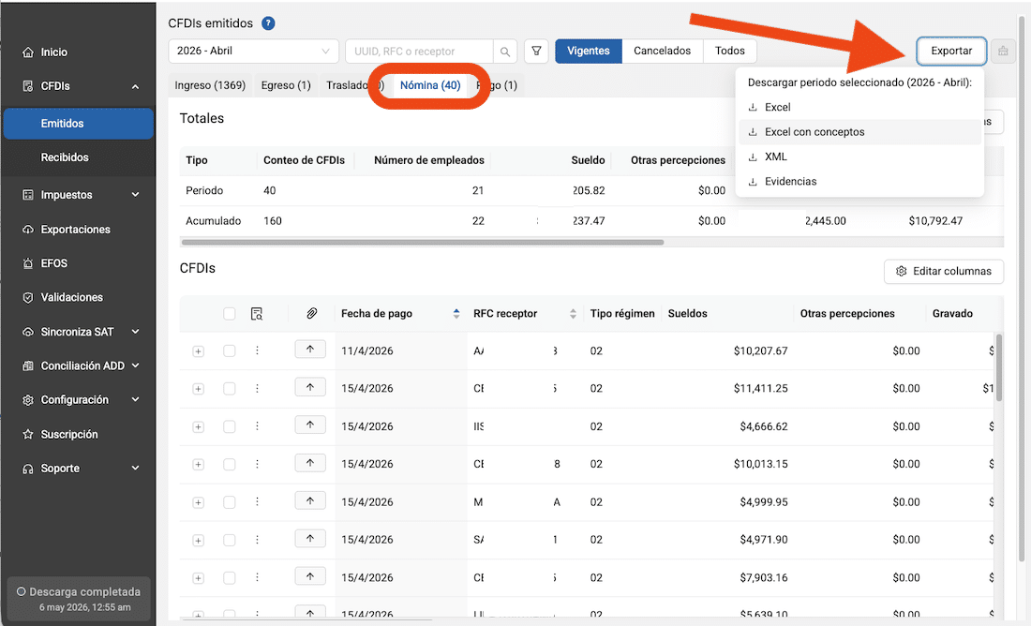Select the Vigentes status filter

[589, 52]
